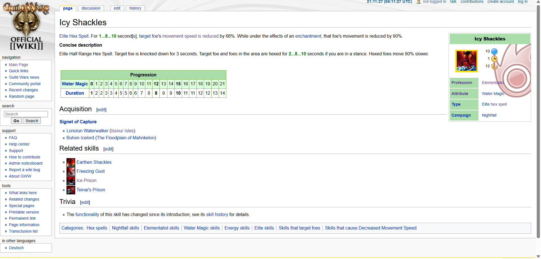Open contributions link in header
This screenshot has height=259, width=541.
click(x=472, y=2)
